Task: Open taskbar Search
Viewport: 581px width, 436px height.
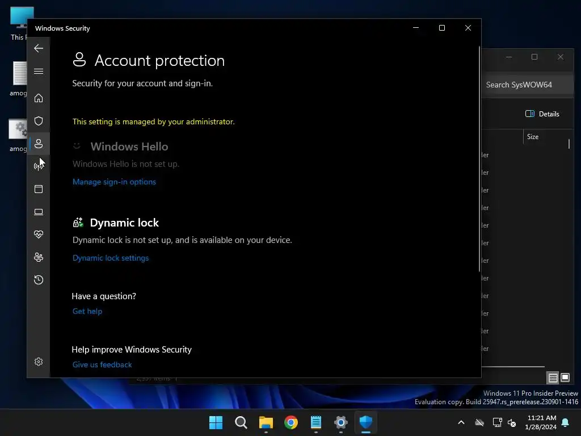Action: click(241, 422)
